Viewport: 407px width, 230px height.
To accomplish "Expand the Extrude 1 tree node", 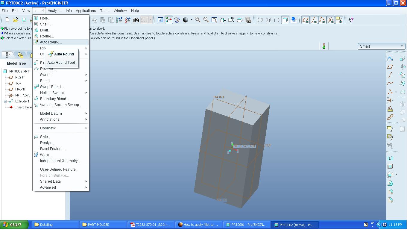I will tap(5, 101).
